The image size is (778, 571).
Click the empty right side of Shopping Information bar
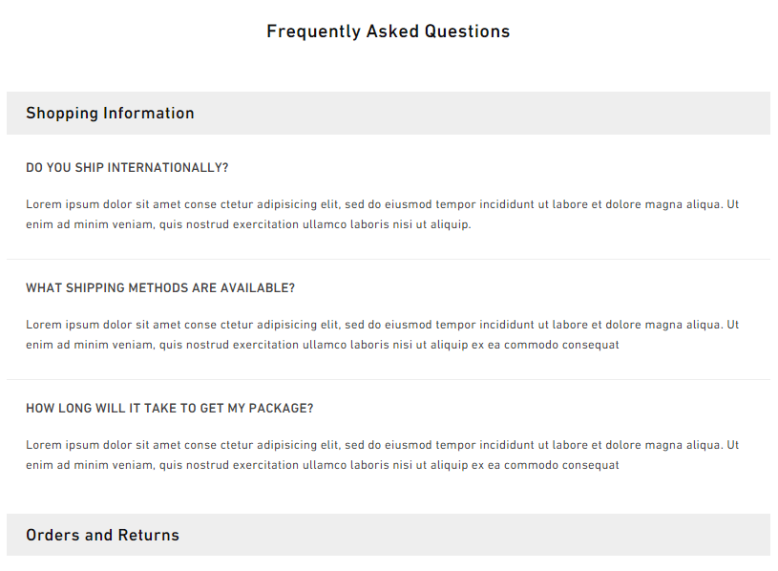596,113
